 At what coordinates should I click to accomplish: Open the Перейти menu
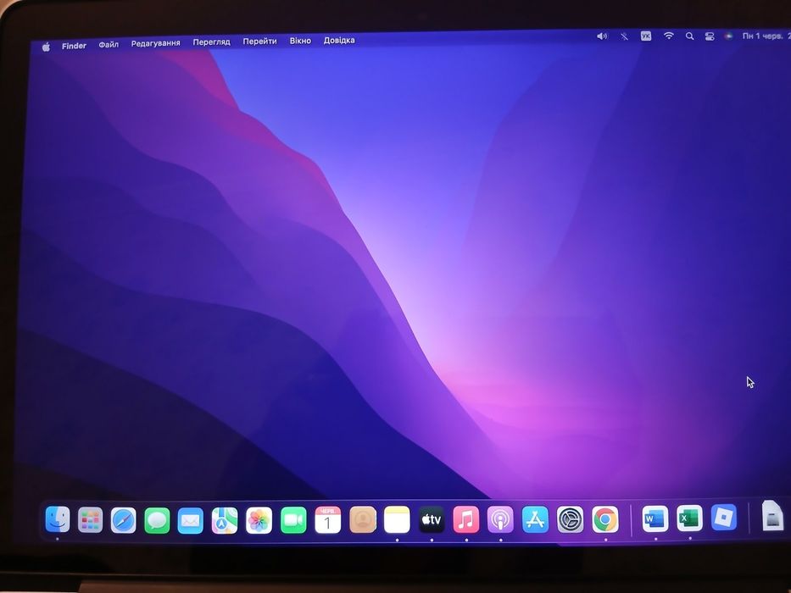coord(259,42)
